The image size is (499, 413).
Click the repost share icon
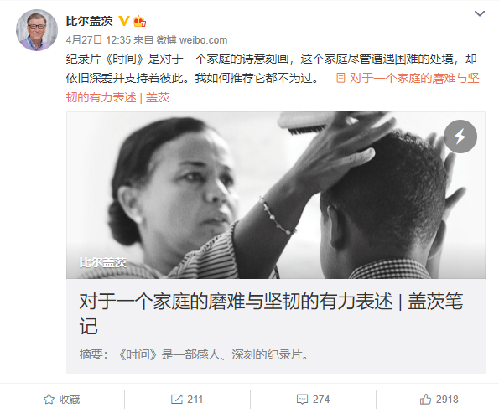pyautogui.click(x=177, y=399)
